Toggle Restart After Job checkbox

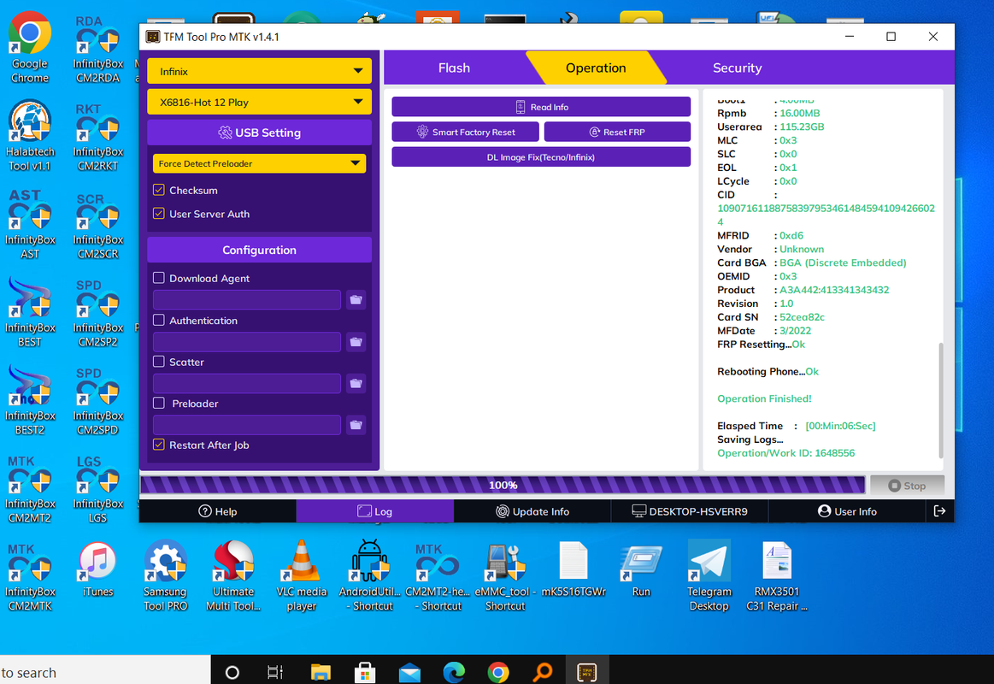(x=159, y=445)
